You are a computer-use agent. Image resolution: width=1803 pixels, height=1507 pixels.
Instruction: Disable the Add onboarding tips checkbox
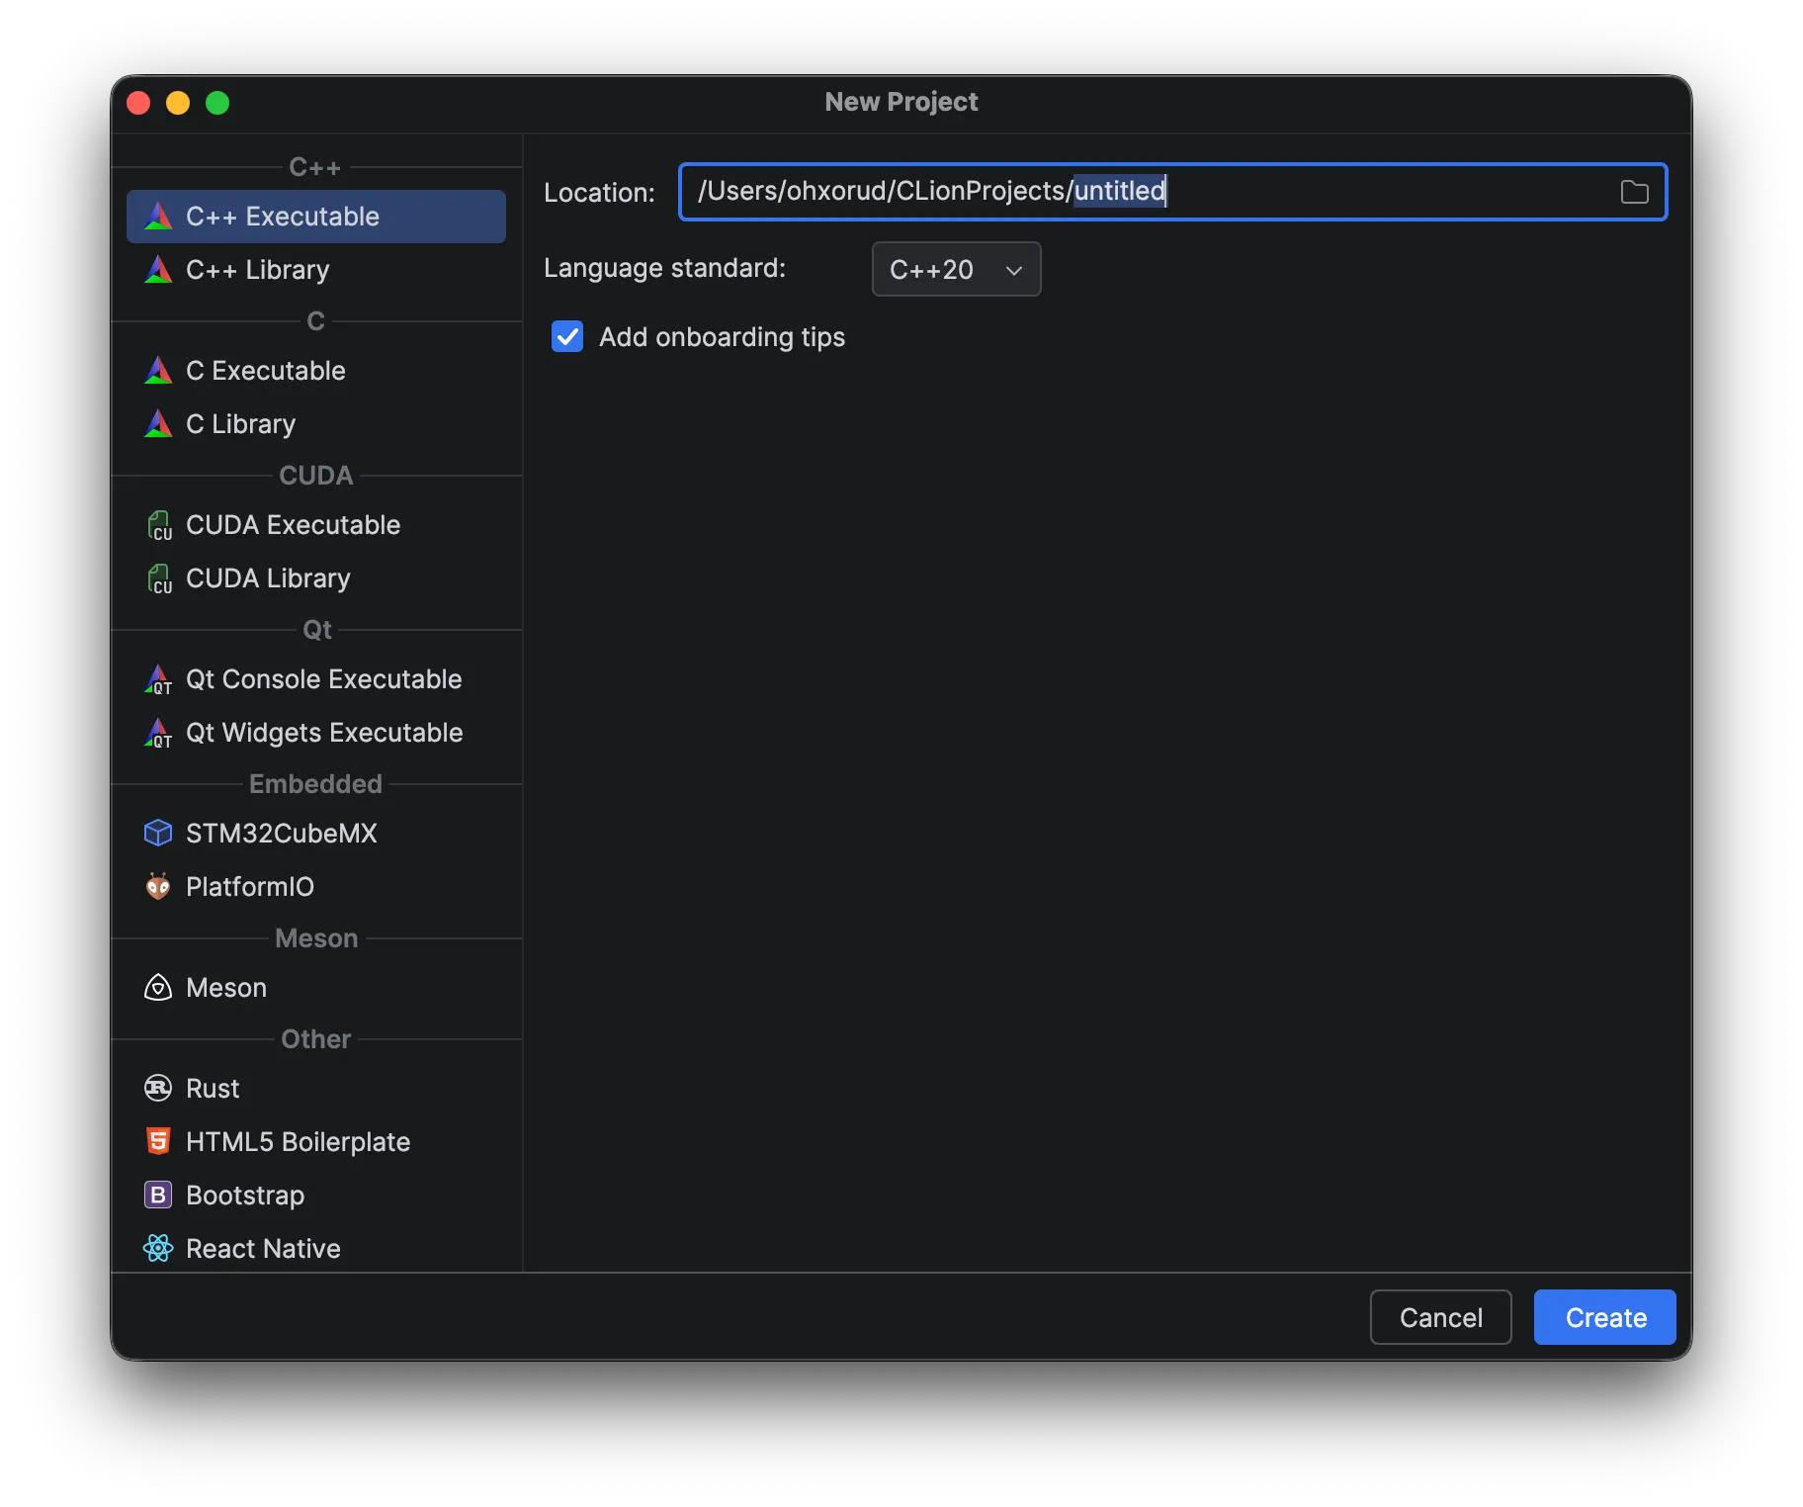coord(567,336)
